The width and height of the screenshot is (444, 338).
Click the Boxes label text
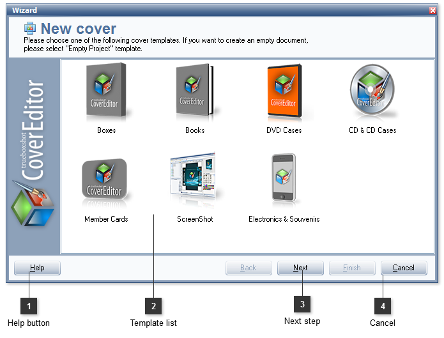[x=107, y=130]
